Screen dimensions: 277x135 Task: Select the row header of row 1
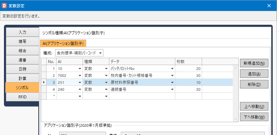click(44, 69)
